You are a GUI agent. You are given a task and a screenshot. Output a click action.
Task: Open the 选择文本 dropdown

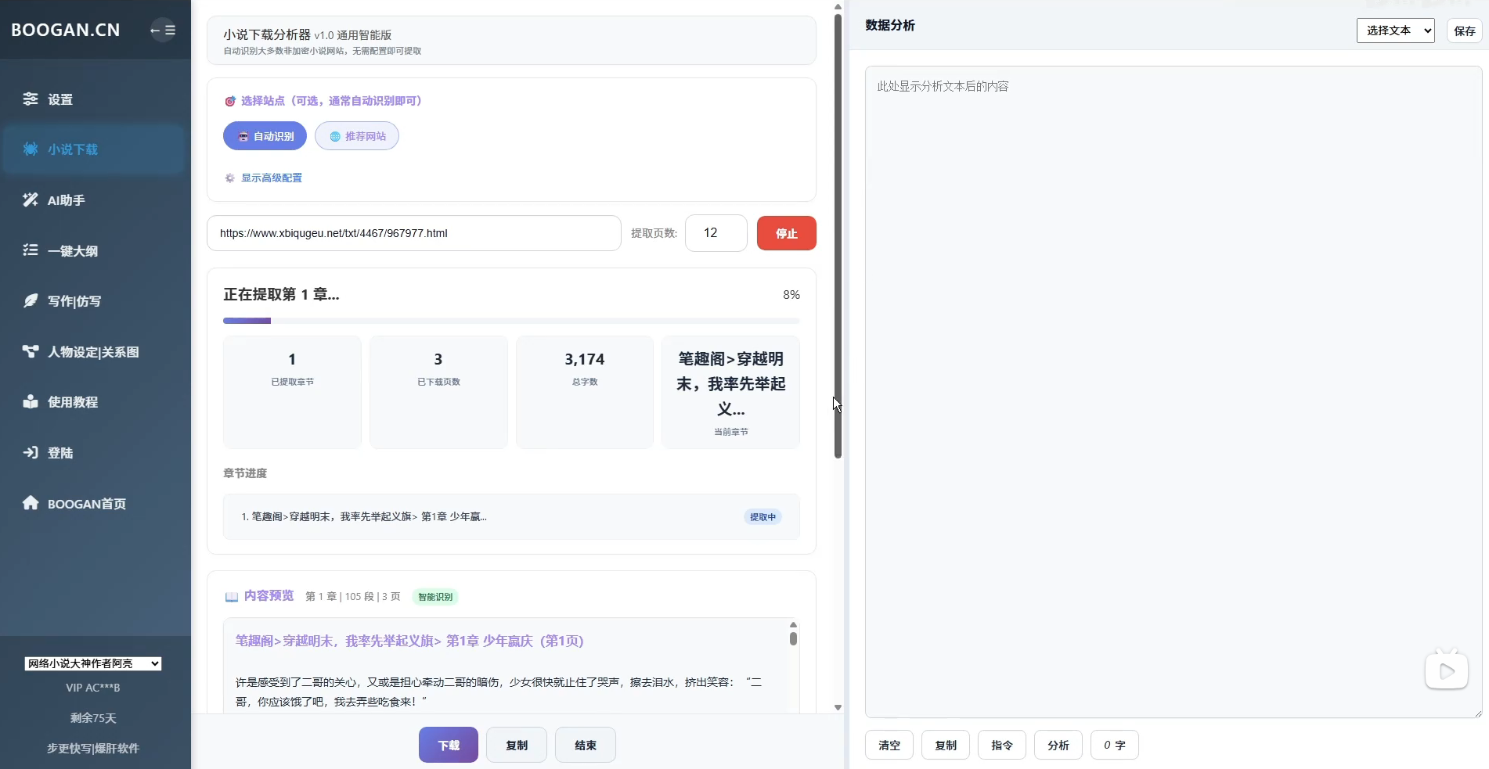[x=1396, y=31]
